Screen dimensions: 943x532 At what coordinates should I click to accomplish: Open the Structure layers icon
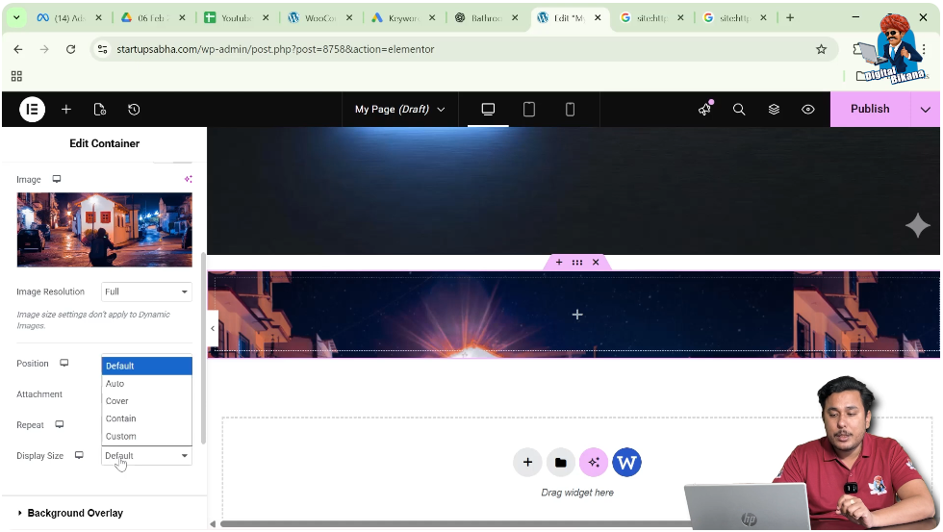coord(774,110)
